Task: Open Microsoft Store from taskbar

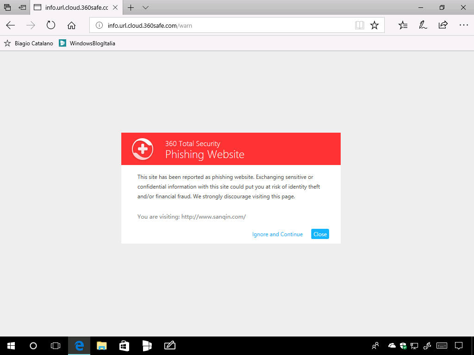Action: coord(124,346)
